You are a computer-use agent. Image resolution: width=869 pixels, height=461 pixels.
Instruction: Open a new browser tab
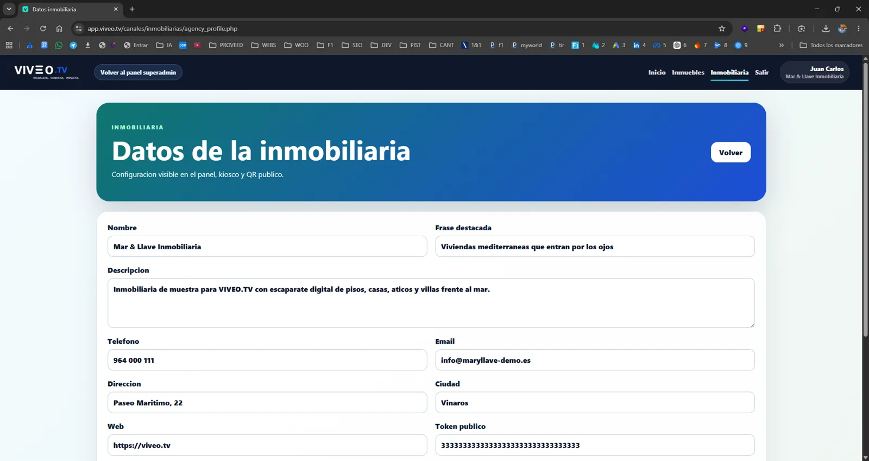tap(132, 9)
